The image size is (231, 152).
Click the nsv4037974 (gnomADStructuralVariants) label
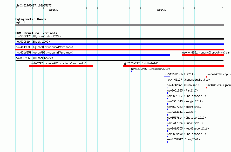tap(58, 63)
